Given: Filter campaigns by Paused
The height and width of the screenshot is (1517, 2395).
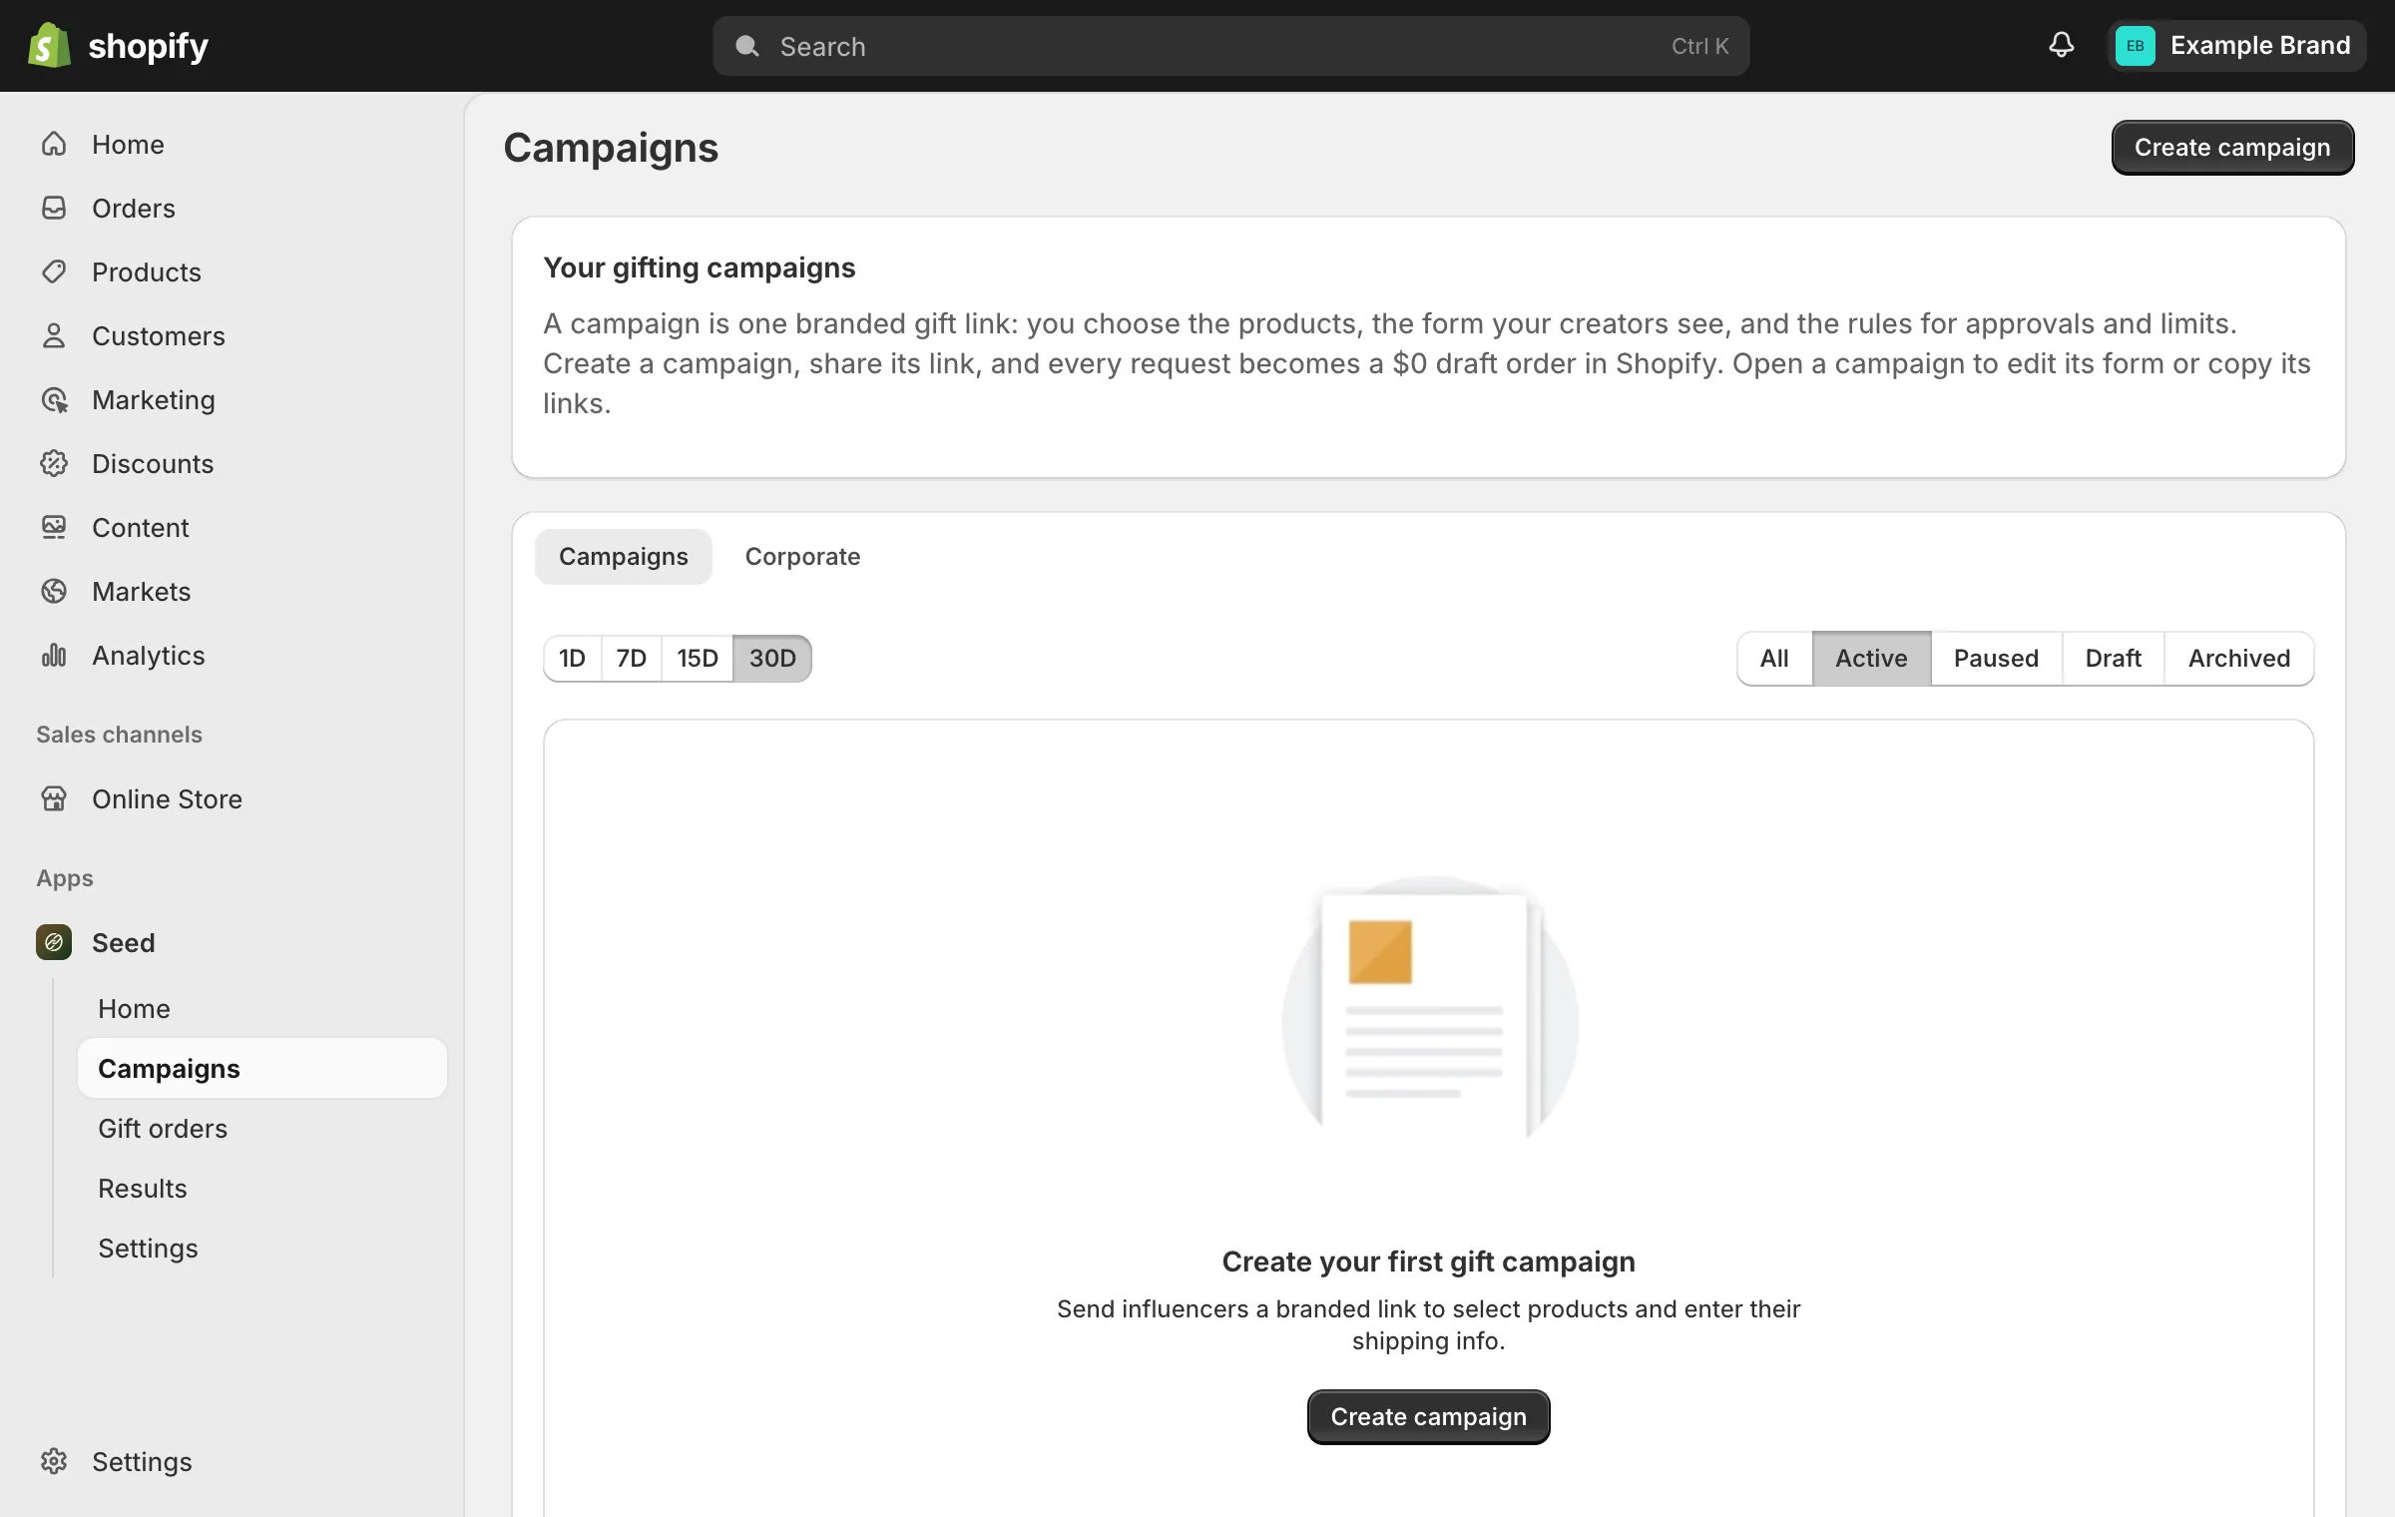Looking at the screenshot, I should (1996, 659).
